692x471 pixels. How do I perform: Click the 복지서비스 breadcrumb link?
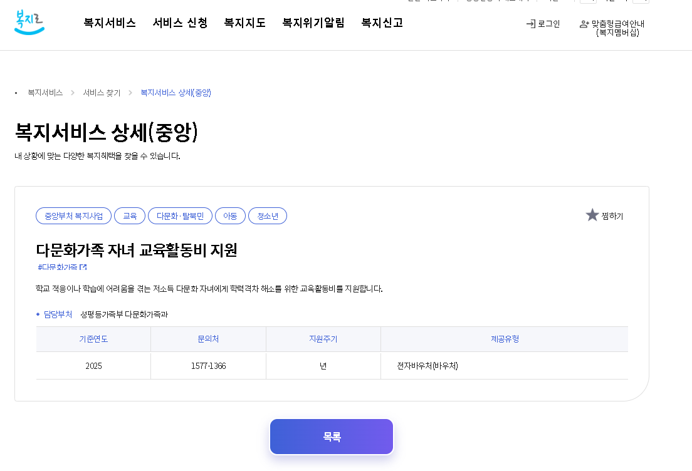44,92
